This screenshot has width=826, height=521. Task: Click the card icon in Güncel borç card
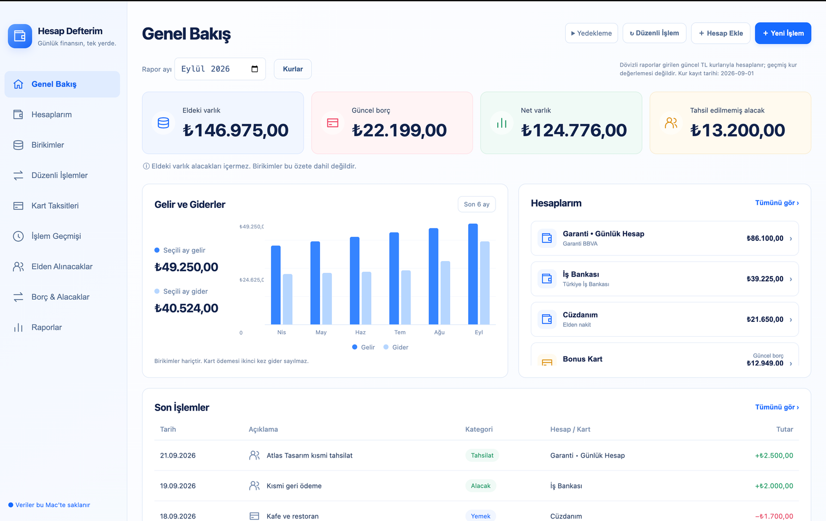click(332, 123)
